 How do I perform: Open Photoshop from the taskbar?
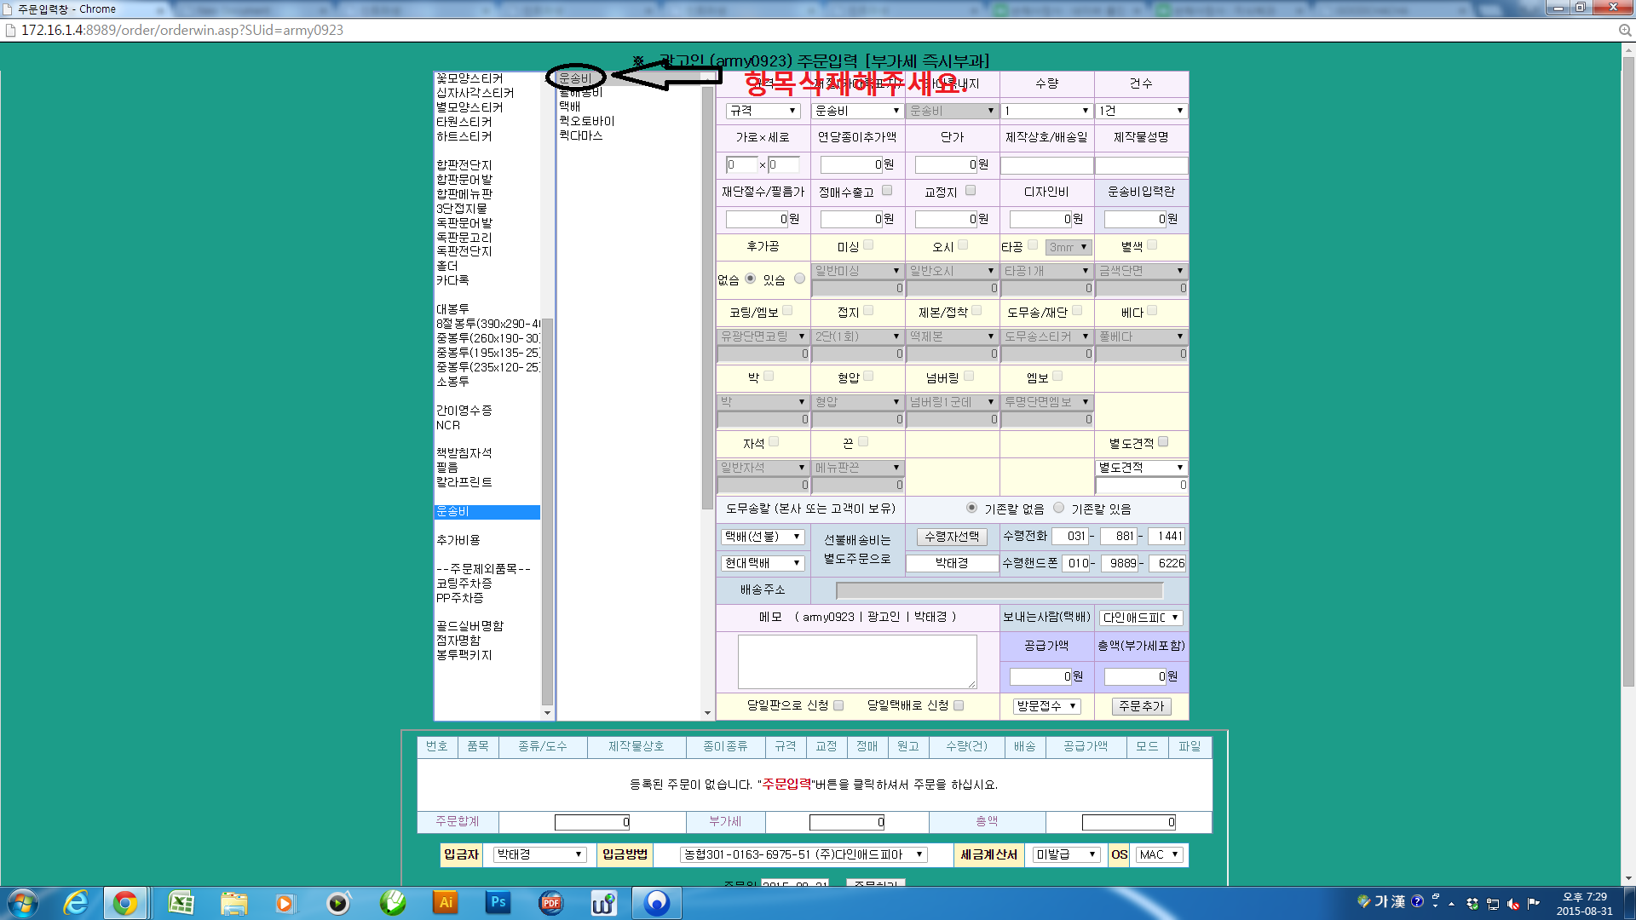pos(498,903)
